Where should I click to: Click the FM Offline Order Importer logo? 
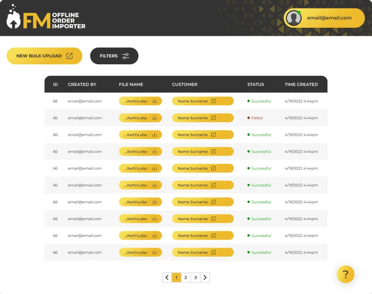pos(46,18)
